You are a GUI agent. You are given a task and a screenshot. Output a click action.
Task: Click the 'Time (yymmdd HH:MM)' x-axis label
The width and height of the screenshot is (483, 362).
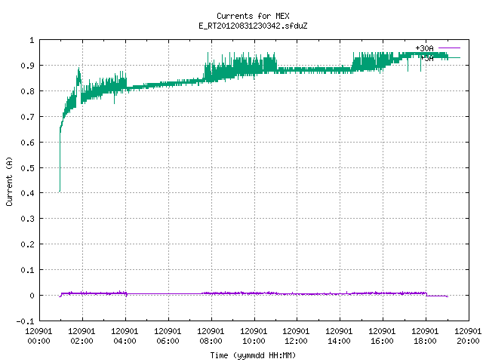pos(253,355)
